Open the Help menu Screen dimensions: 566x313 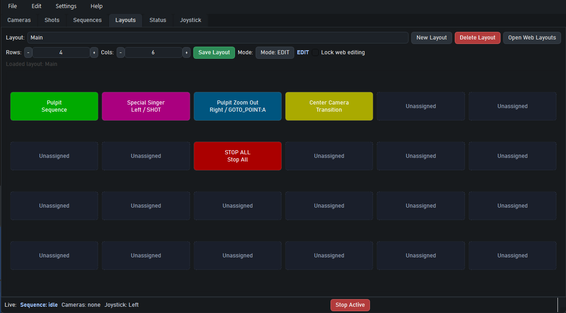click(96, 6)
